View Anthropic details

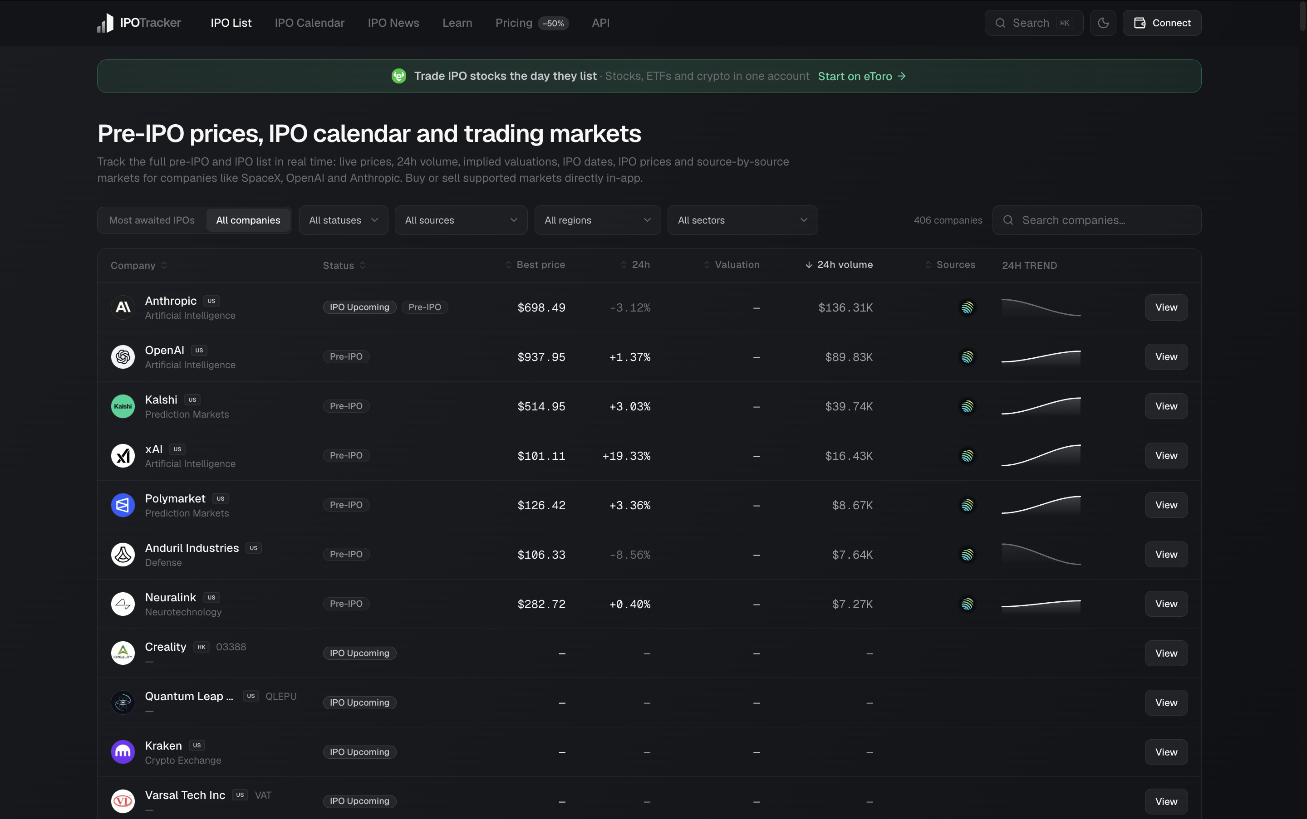(1166, 307)
